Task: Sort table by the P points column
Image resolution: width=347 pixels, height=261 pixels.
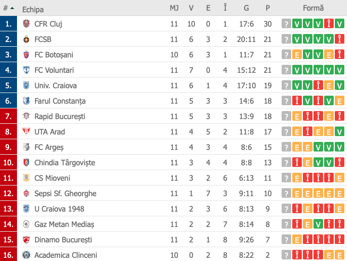Action: pyautogui.click(x=267, y=8)
